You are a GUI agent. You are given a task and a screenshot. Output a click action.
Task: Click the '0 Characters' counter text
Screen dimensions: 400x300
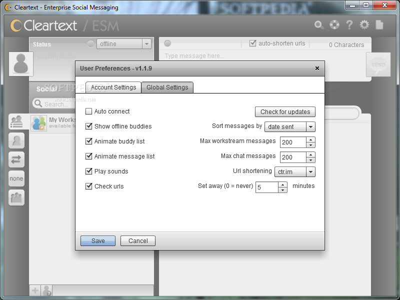tap(346, 45)
